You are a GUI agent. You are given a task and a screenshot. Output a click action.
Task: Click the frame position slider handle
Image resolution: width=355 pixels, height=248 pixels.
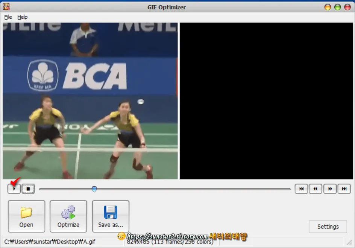(x=94, y=189)
